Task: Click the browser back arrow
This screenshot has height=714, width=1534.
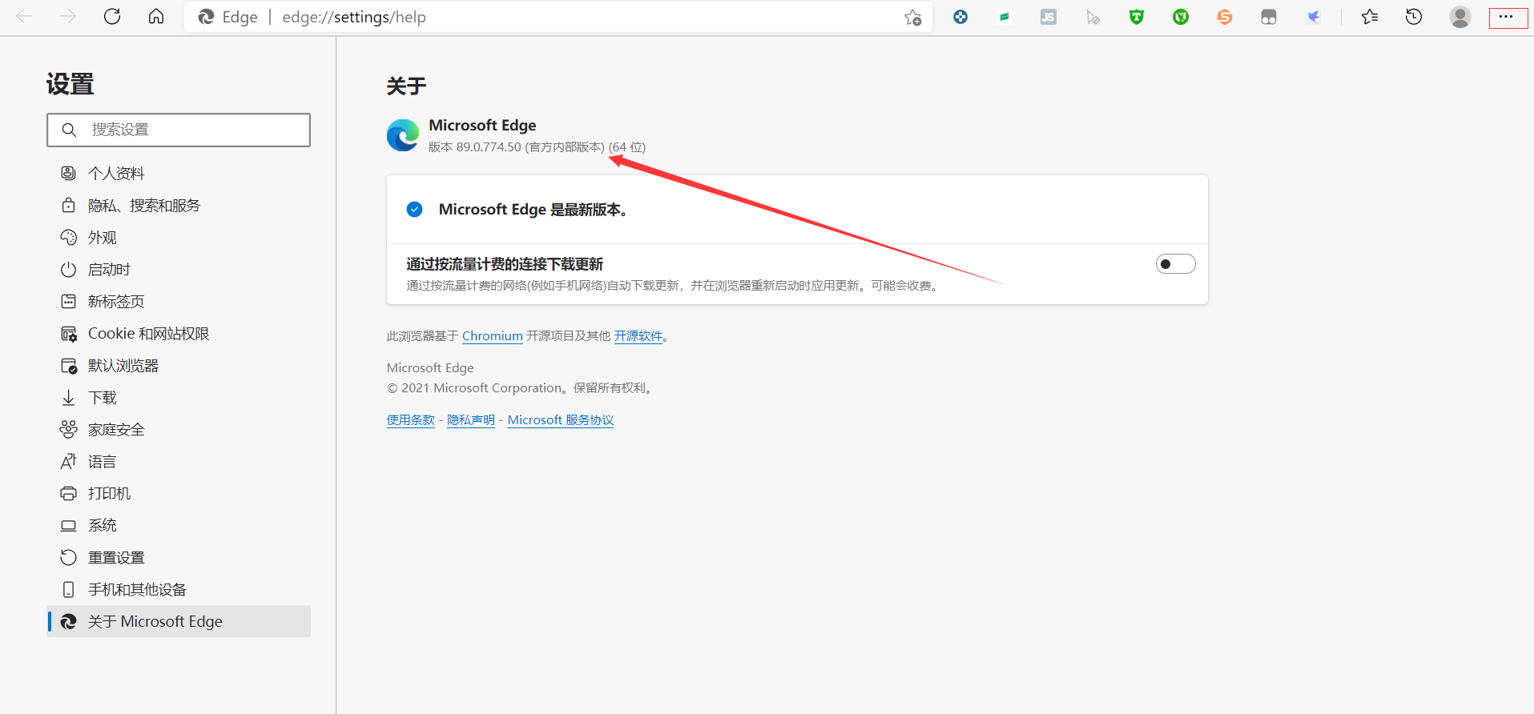Action: (25, 17)
